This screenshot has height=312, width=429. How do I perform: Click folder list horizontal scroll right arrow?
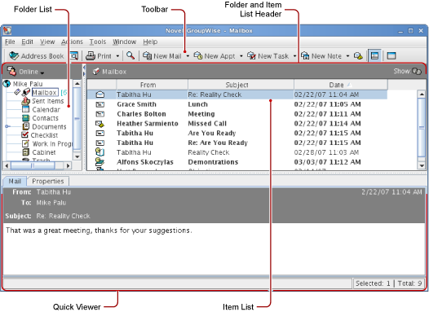pyautogui.click(x=68, y=165)
